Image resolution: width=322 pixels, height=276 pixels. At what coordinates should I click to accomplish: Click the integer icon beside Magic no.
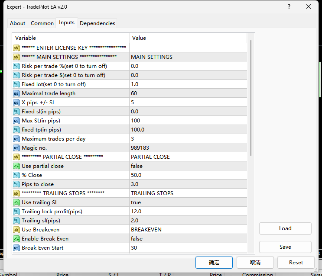click(x=16, y=148)
